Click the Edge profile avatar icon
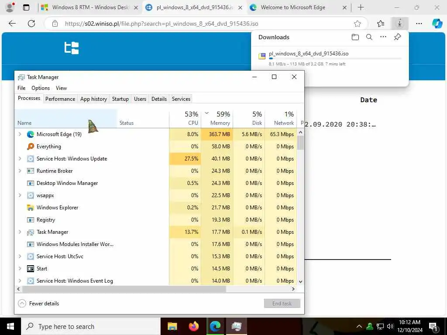Viewport: 447px width, 335px height. (10, 7)
